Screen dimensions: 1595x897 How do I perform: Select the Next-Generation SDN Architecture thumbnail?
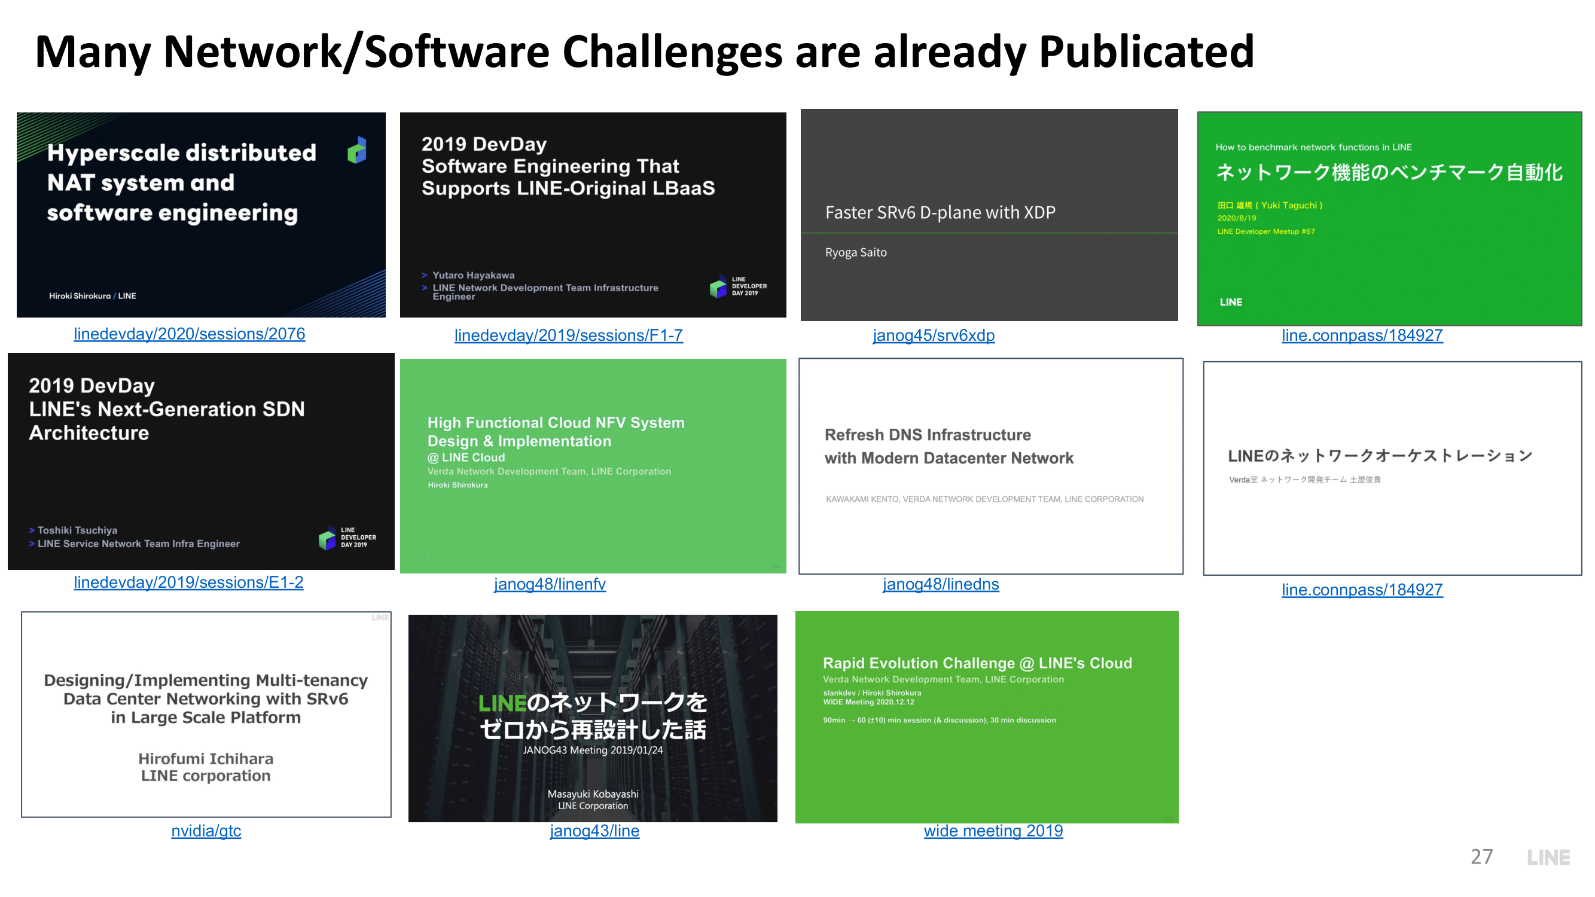201,461
